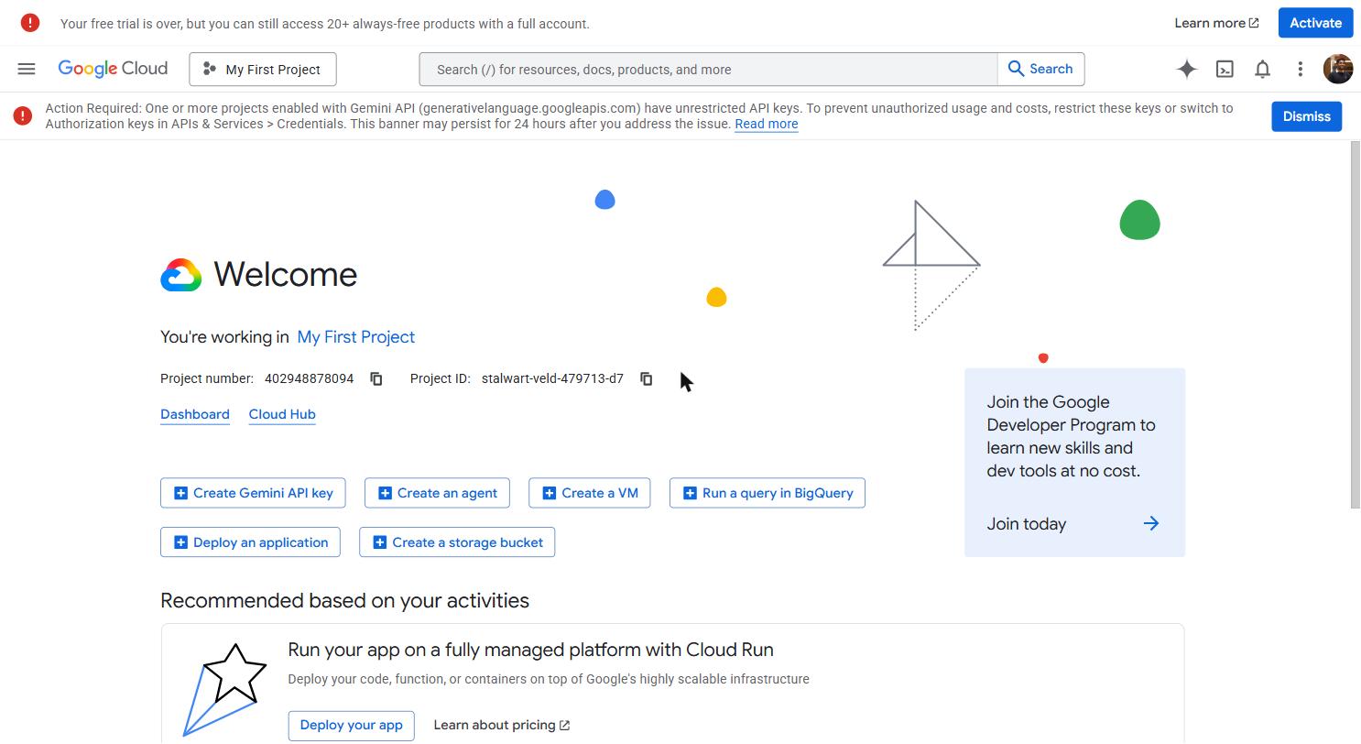Click the Google Cloud logo
The width and height of the screenshot is (1361, 744).
pyautogui.click(x=113, y=69)
